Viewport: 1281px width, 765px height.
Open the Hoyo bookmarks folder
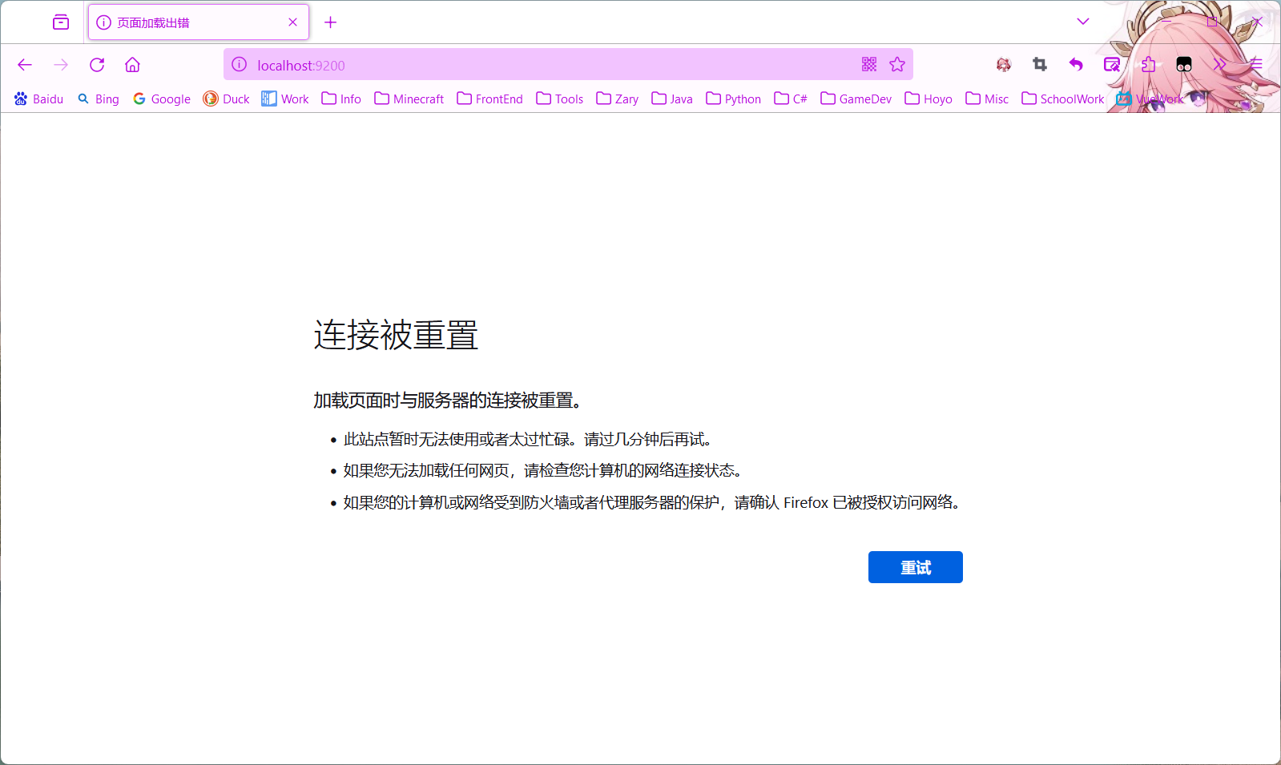click(x=929, y=99)
